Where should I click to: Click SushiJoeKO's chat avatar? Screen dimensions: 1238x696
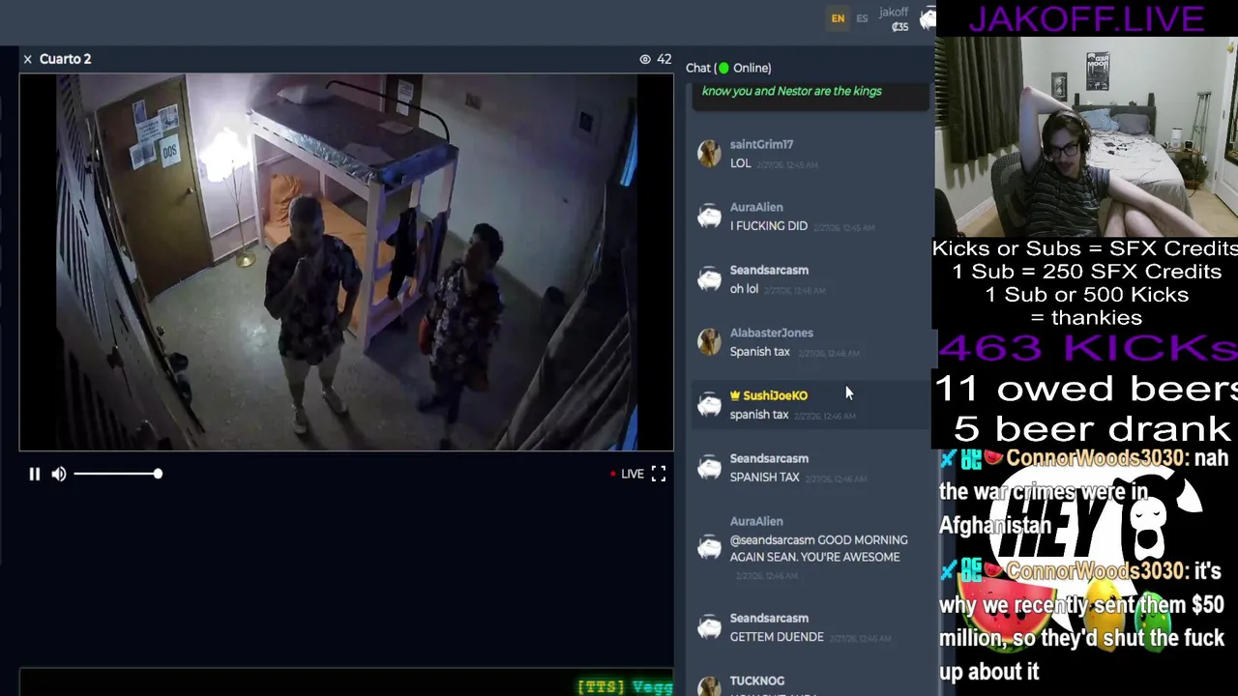pos(709,405)
